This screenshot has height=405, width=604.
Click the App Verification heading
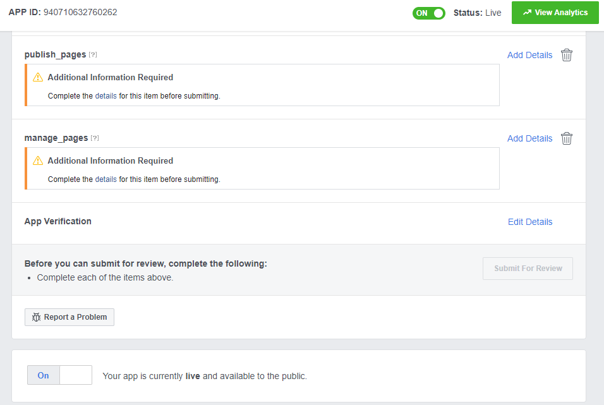57,221
